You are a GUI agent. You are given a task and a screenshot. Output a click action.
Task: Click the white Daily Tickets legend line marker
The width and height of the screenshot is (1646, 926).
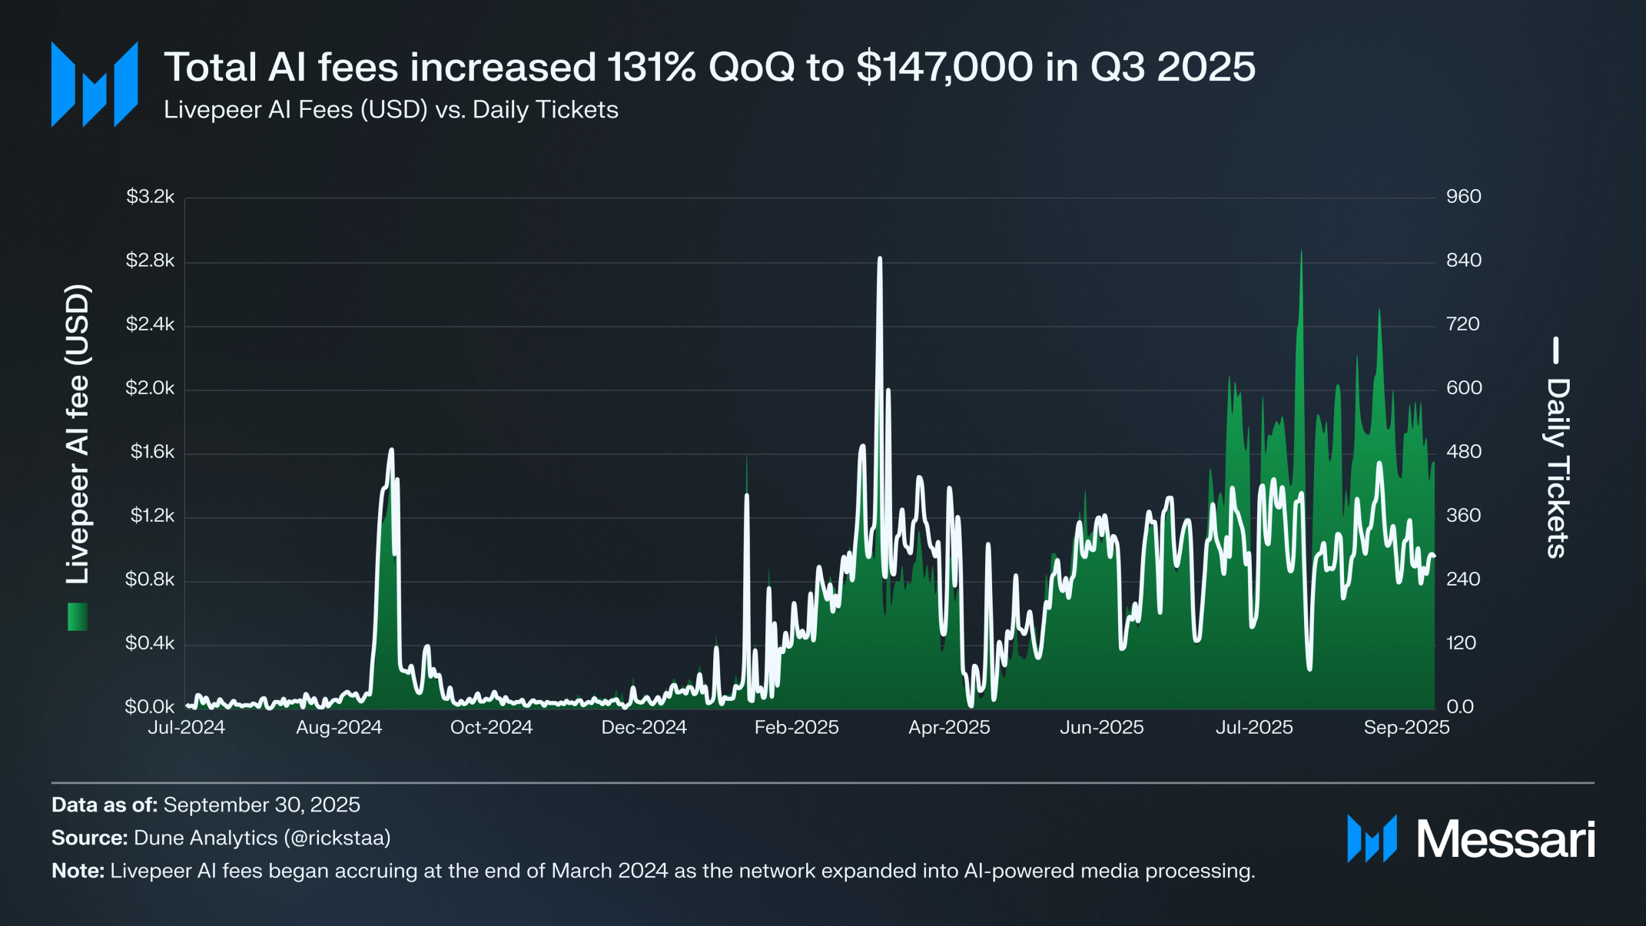pyautogui.click(x=1556, y=350)
